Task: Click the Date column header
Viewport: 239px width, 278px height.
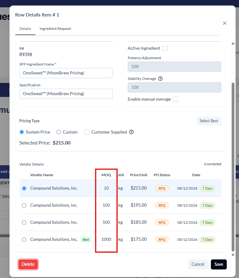Action: coord(196,175)
